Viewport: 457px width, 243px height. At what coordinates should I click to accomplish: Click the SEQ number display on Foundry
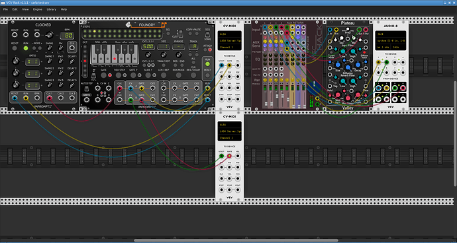click(164, 46)
